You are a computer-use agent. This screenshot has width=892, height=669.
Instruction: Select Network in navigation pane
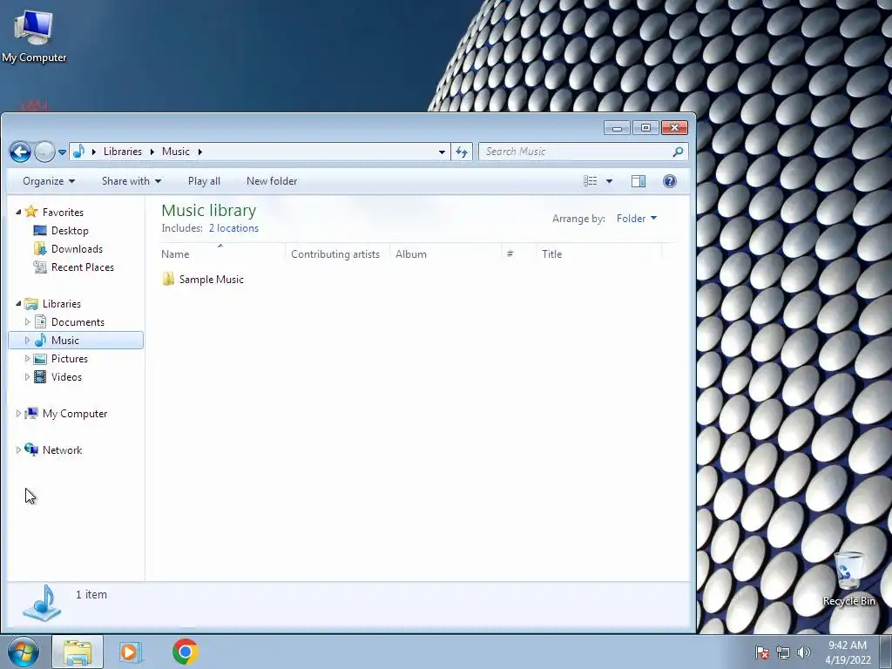pyautogui.click(x=62, y=450)
